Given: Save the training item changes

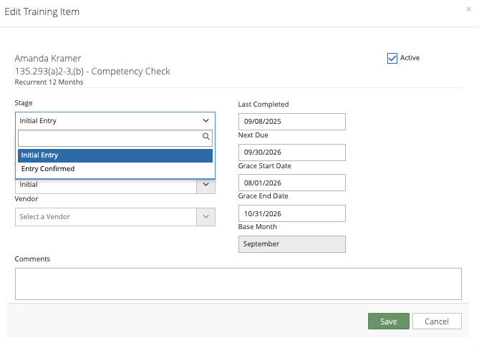Looking at the screenshot, I should 389,321.
